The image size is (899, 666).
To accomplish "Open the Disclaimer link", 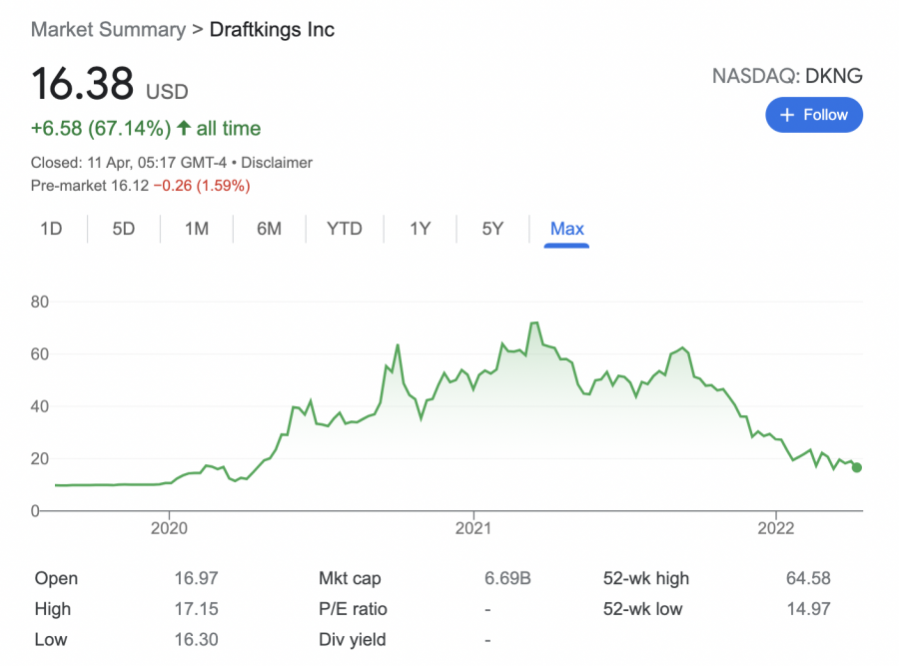I will [x=277, y=163].
